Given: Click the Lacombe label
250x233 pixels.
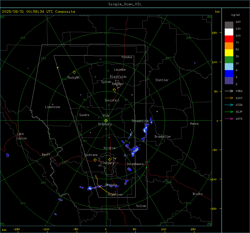Looking at the screenshot, I should pos(120,70).
